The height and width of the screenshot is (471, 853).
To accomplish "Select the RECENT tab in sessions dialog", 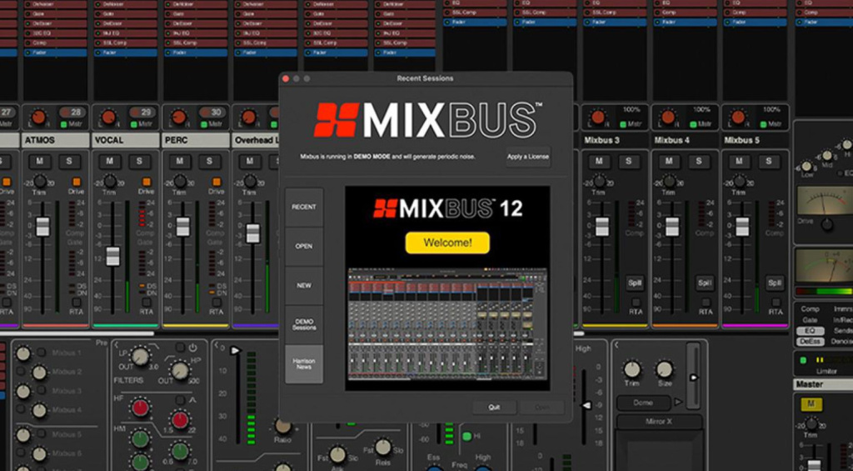I will (304, 207).
